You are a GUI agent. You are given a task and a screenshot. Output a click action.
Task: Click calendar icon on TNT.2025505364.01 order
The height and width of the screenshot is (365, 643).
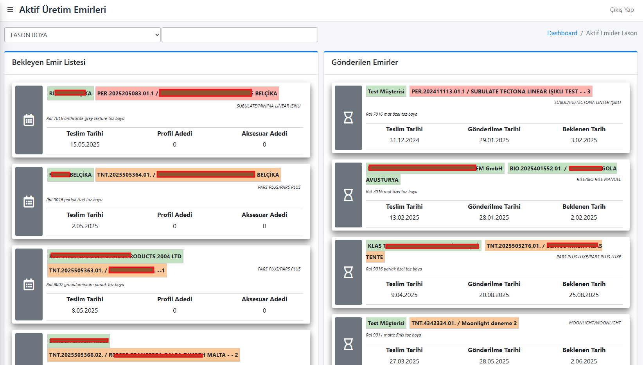[x=29, y=202]
